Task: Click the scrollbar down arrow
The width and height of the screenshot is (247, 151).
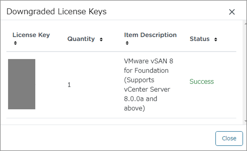Action: point(245,121)
